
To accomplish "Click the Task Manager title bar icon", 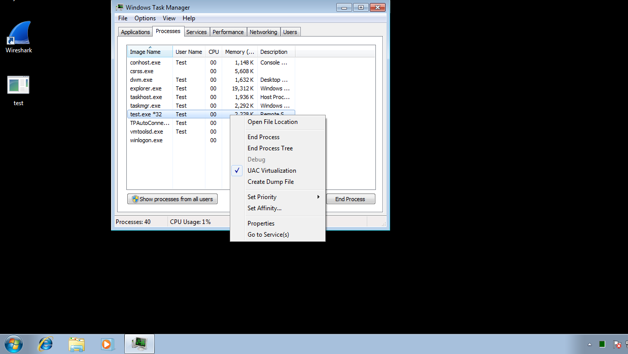I will coord(119,7).
